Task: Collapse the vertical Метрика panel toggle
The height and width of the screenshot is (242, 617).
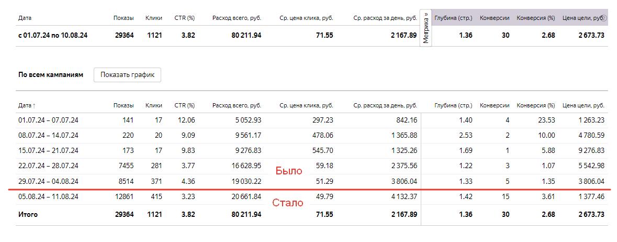Action: (x=426, y=28)
